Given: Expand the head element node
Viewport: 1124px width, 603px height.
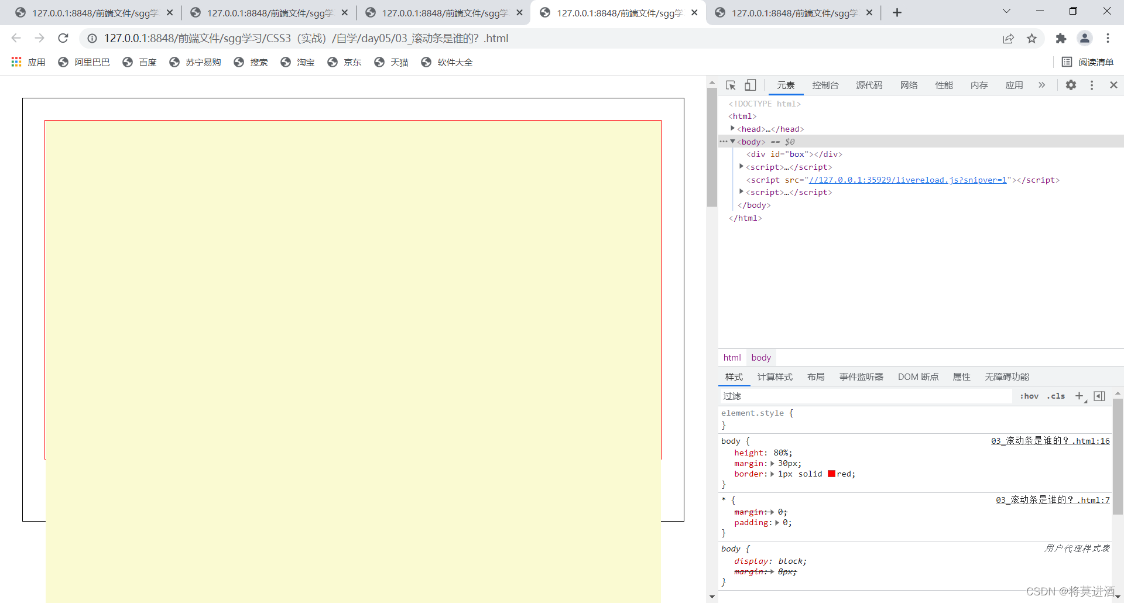Looking at the screenshot, I should (x=732, y=128).
